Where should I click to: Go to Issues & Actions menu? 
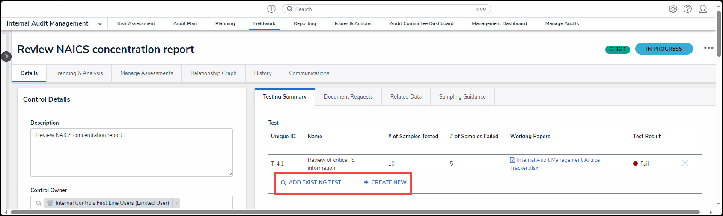click(x=353, y=24)
